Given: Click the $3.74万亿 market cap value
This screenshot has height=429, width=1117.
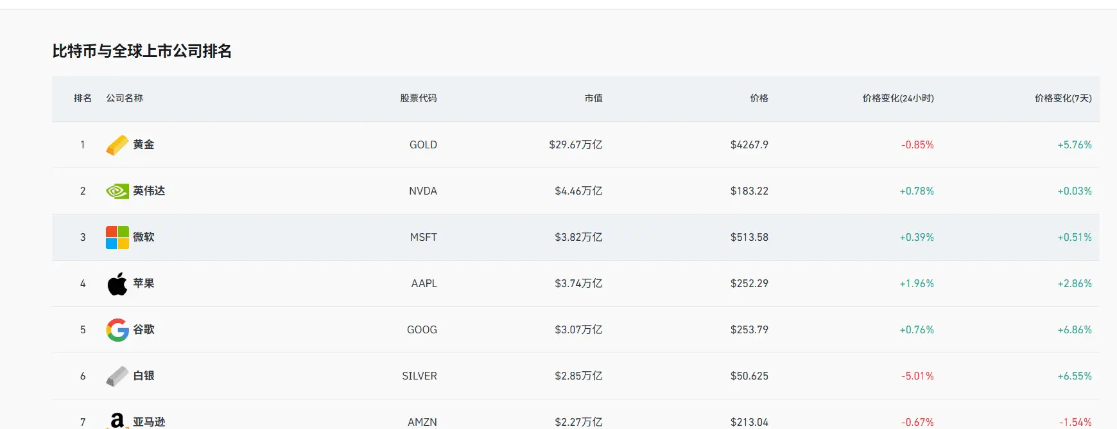Looking at the screenshot, I should 579,284.
